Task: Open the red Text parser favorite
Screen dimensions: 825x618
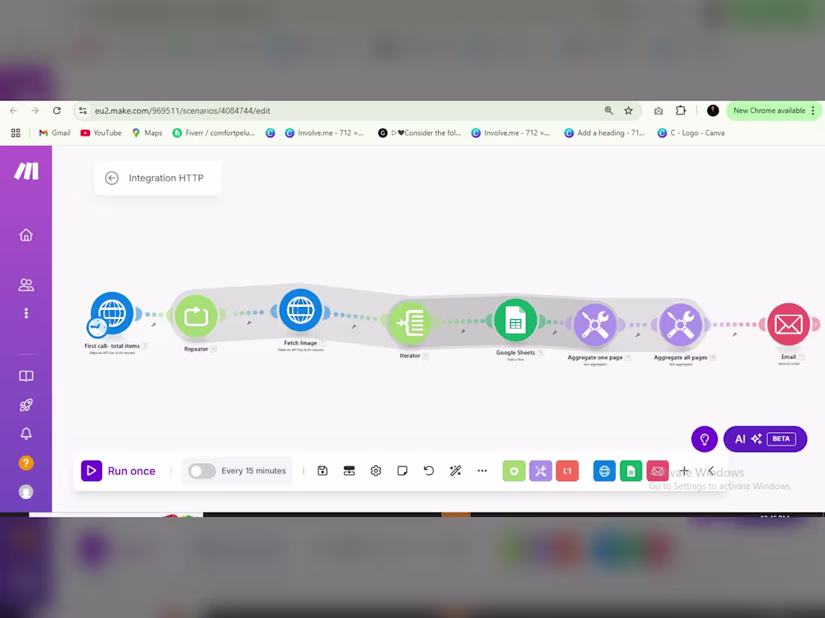Action: point(567,471)
